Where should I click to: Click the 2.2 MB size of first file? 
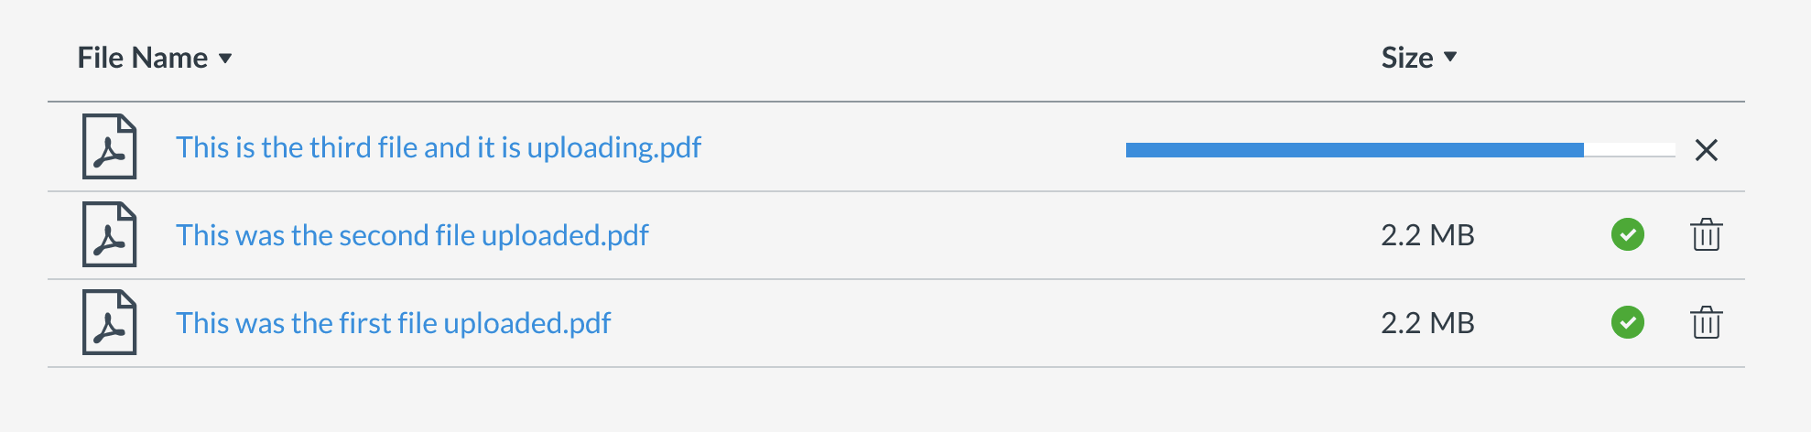[1426, 323]
